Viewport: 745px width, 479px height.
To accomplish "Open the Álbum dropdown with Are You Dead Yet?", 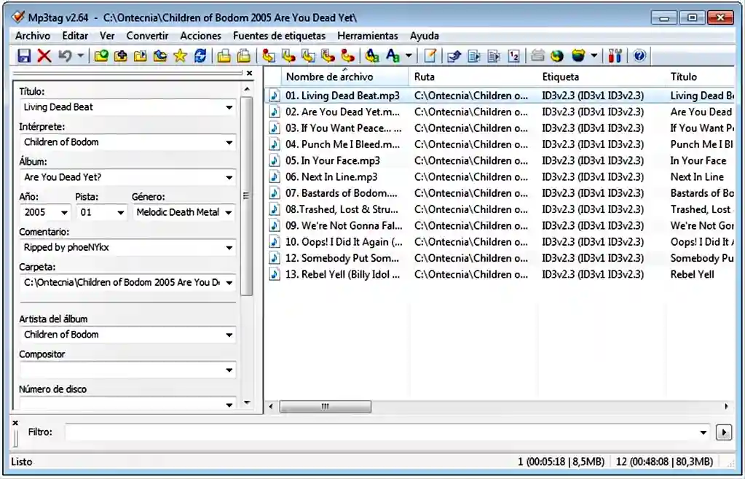I will coord(229,177).
